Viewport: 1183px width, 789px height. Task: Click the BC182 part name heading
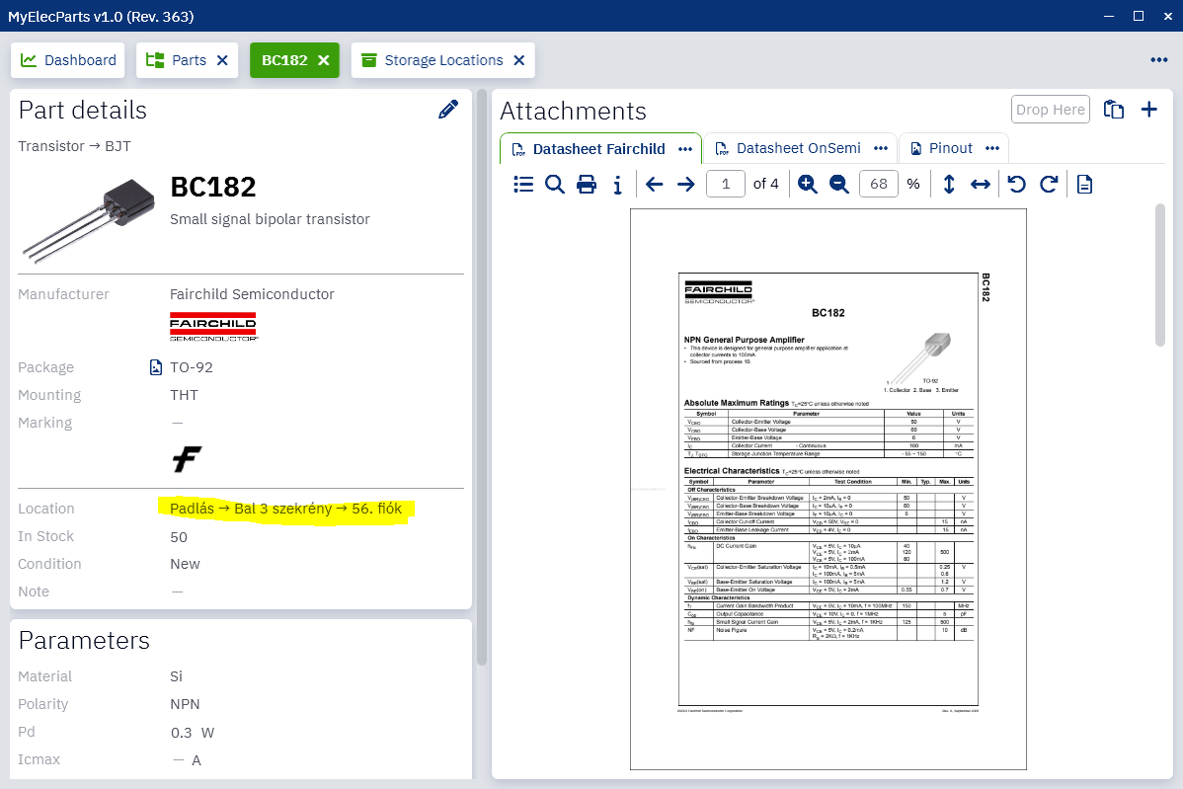tap(213, 187)
